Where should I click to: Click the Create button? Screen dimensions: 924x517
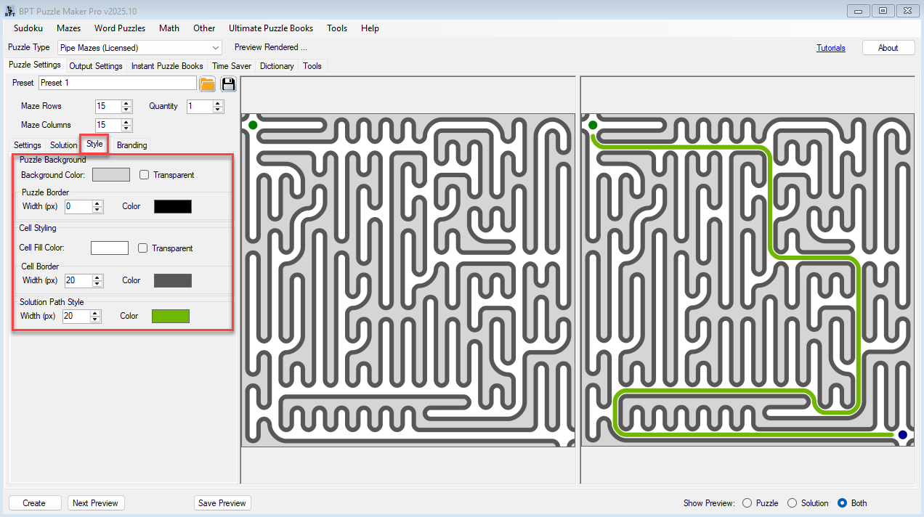[34, 502]
